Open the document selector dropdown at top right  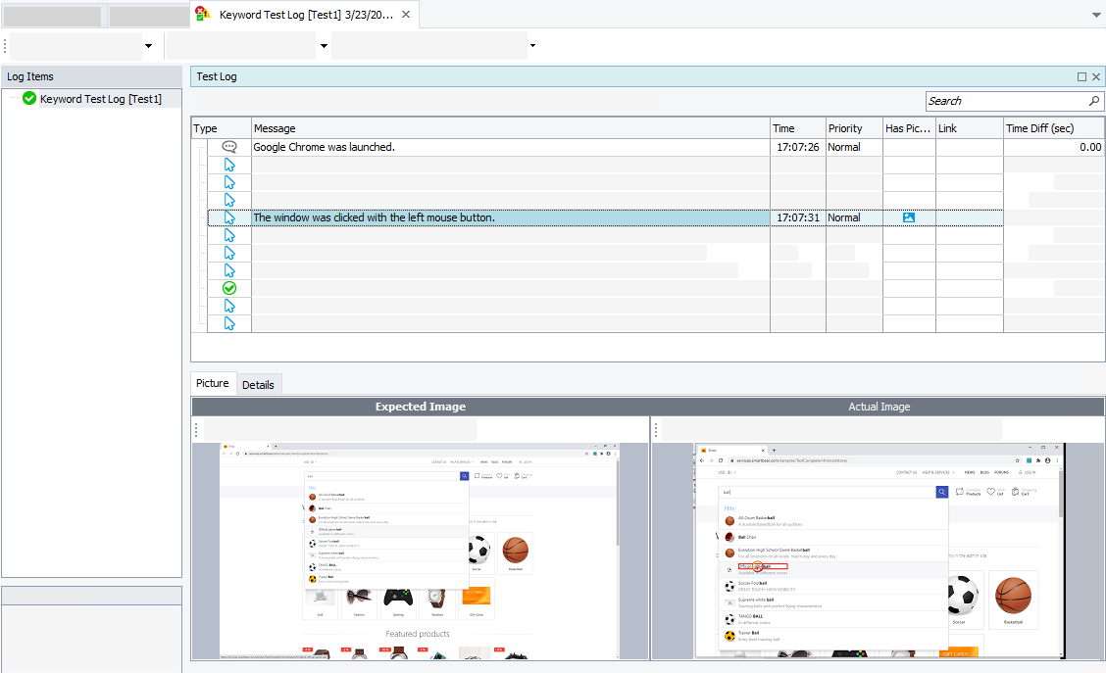tap(1095, 15)
